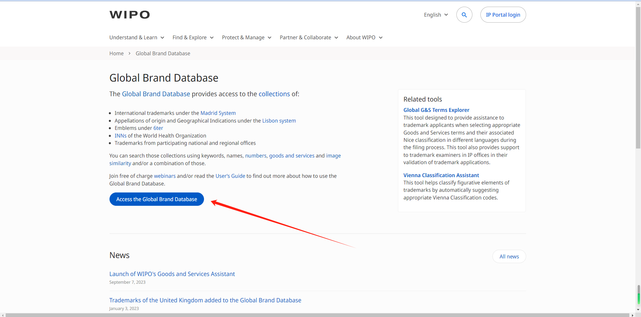Expand the Understand & Learn menu

(x=137, y=37)
